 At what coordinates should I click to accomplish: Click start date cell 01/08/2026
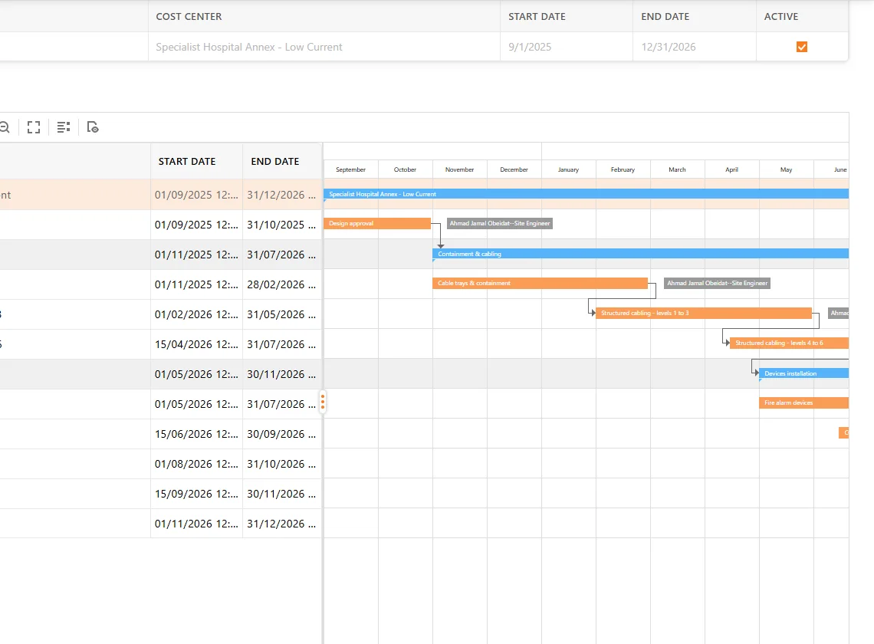(196, 464)
